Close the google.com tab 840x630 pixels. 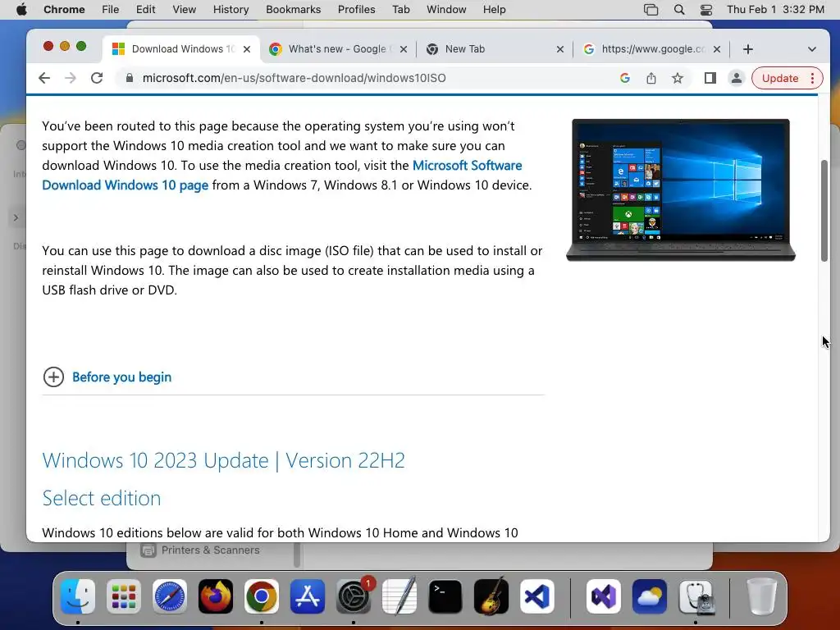717,49
